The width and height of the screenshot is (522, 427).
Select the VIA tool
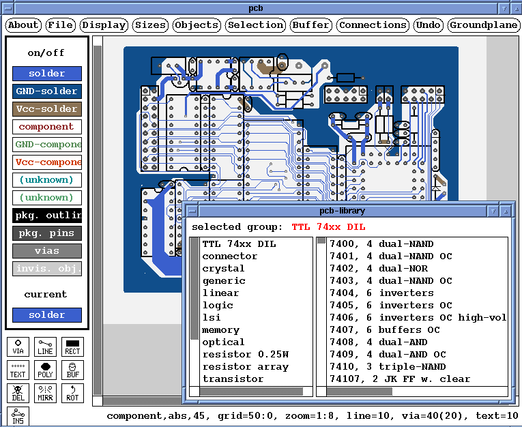tap(18, 347)
